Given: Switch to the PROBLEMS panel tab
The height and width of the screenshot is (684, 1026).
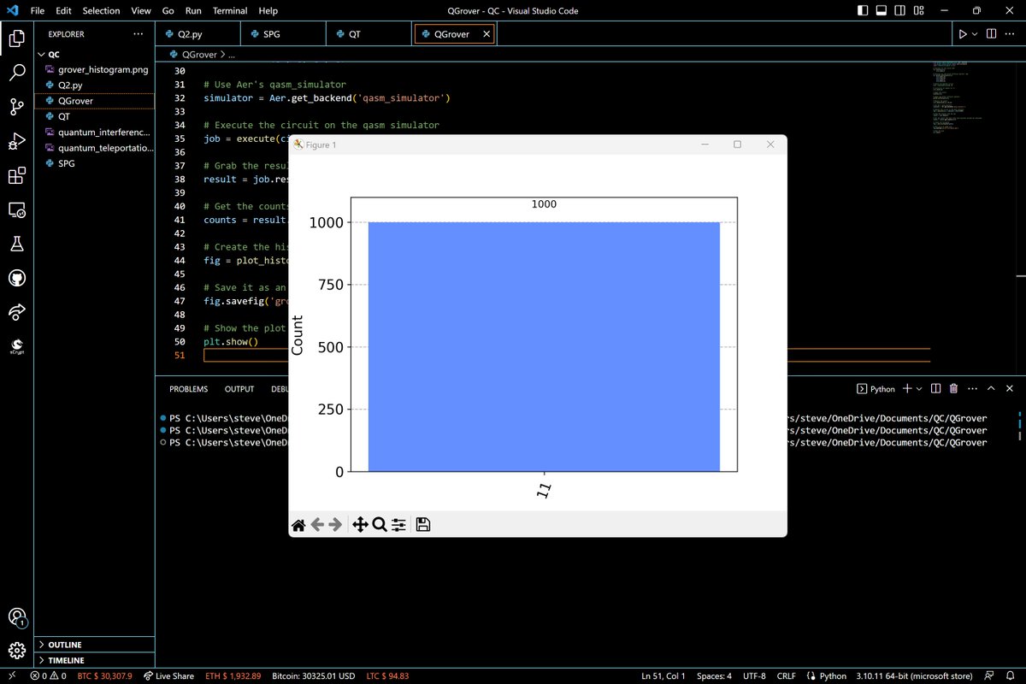Looking at the screenshot, I should tap(188, 389).
